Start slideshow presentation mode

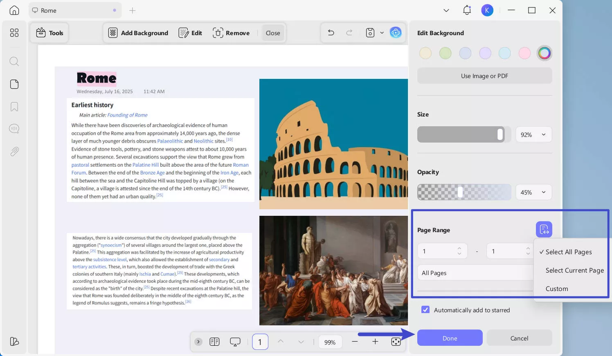click(235, 342)
